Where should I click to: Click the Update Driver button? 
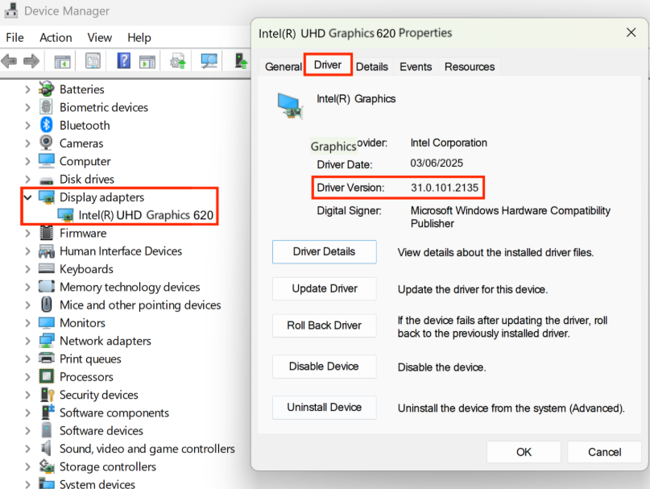[x=324, y=288]
